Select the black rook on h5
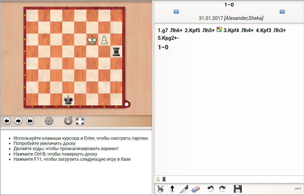The width and height of the screenshot is (304, 195). tap(116, 51)
